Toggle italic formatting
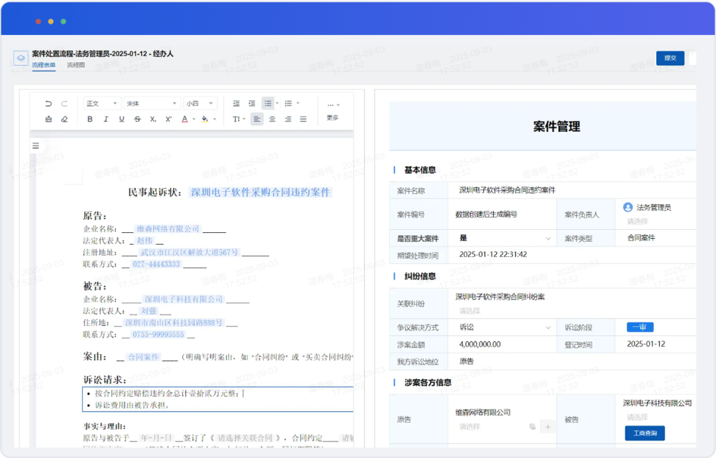 pyautogui.click(x=106, y=119)
